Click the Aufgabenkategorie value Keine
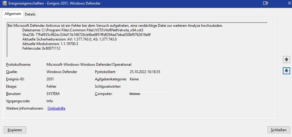This screenshot has width=292, height=137. pyautogui.click(x=134, y=79)
